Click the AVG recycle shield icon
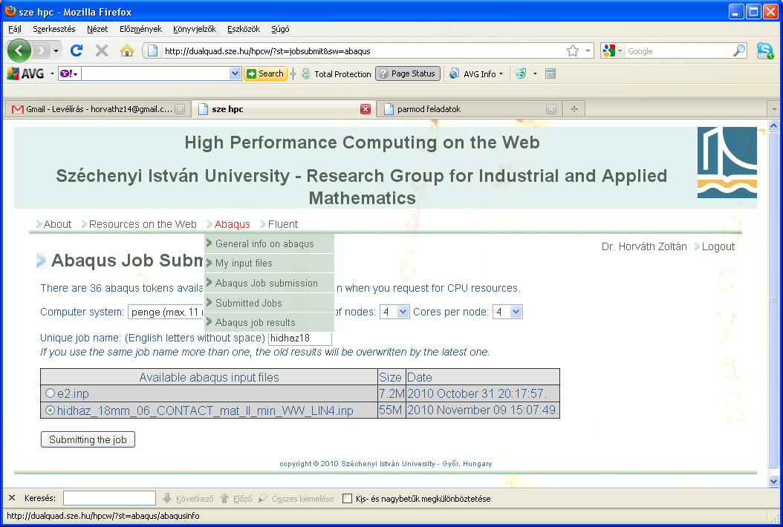783x527 pixels. point(520,74)
